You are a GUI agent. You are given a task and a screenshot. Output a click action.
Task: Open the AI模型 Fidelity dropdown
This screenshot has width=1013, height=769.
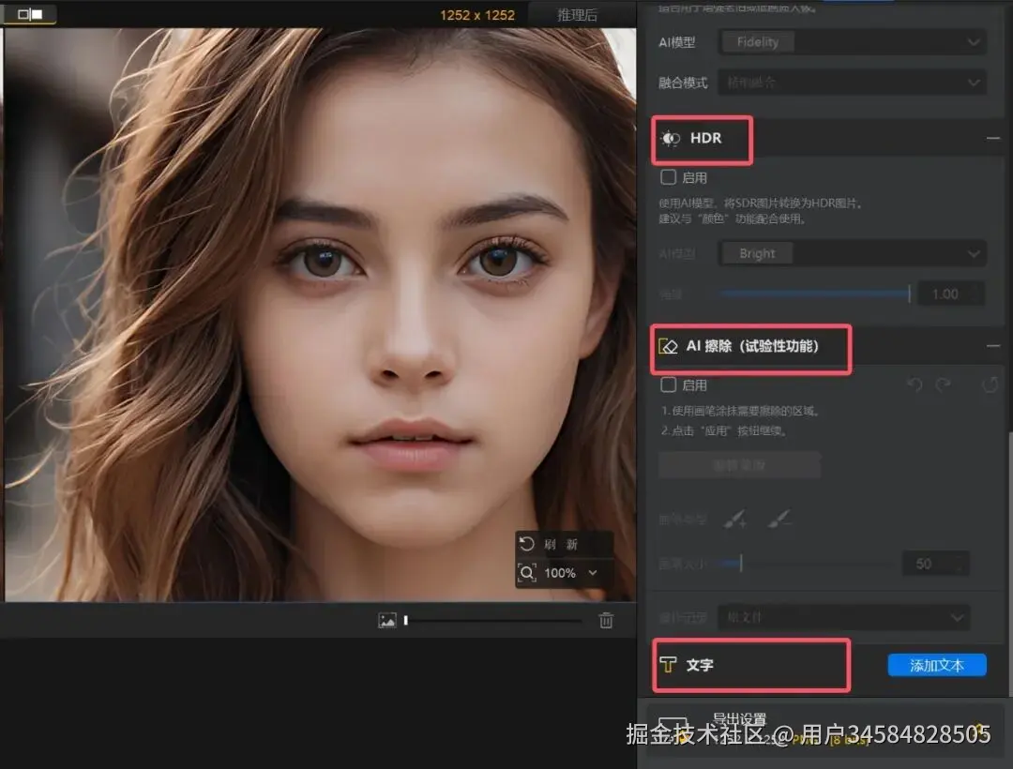(x=852, y=42)
